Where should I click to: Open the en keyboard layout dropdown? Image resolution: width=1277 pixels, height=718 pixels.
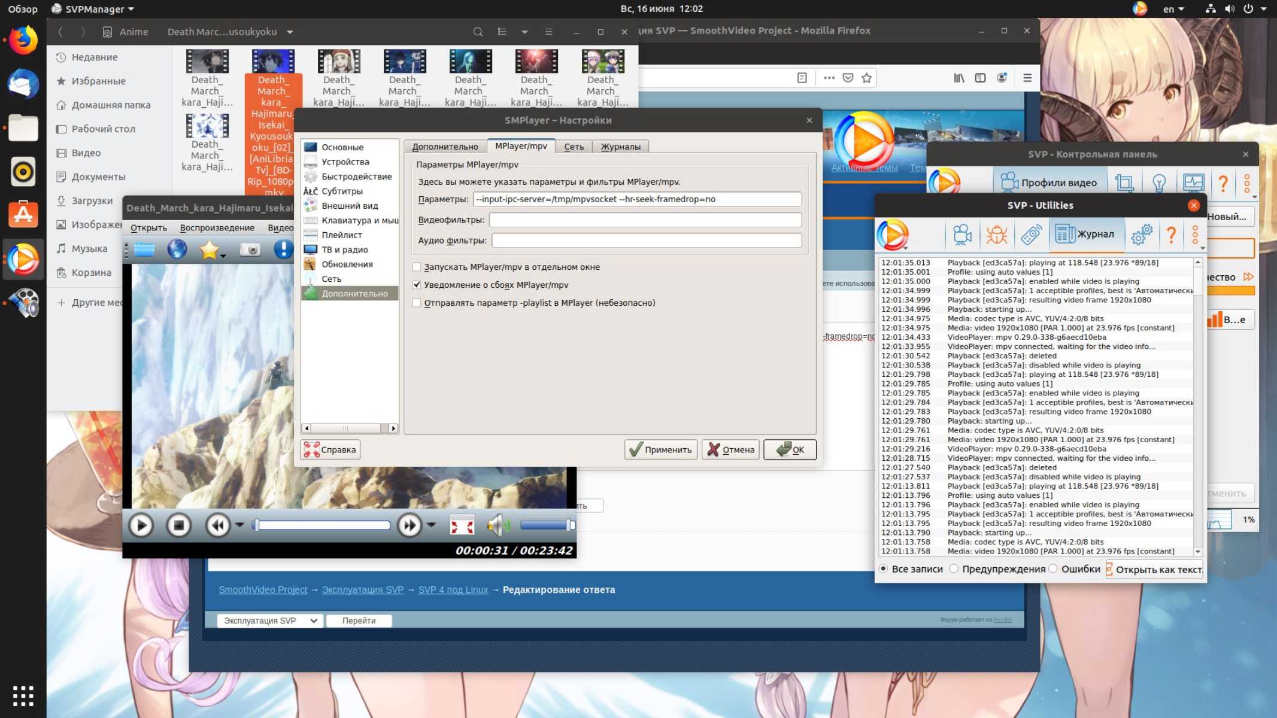pyautogui.click(x=1173, y=9)
